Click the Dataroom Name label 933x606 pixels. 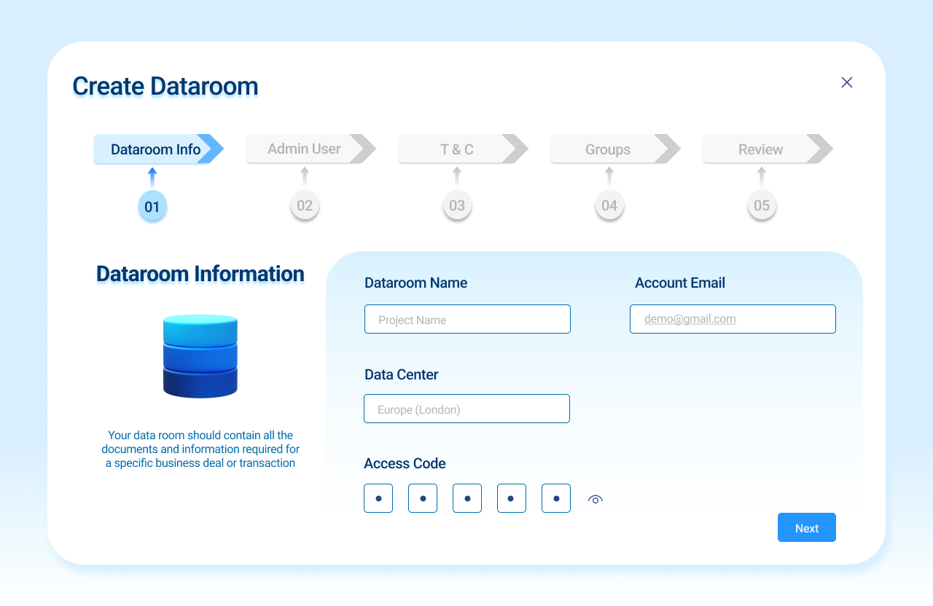(416, 283)
